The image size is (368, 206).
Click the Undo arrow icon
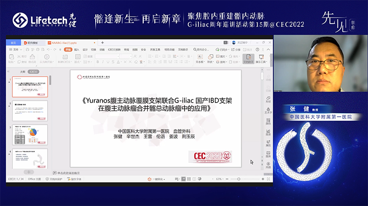click(49, 50)
